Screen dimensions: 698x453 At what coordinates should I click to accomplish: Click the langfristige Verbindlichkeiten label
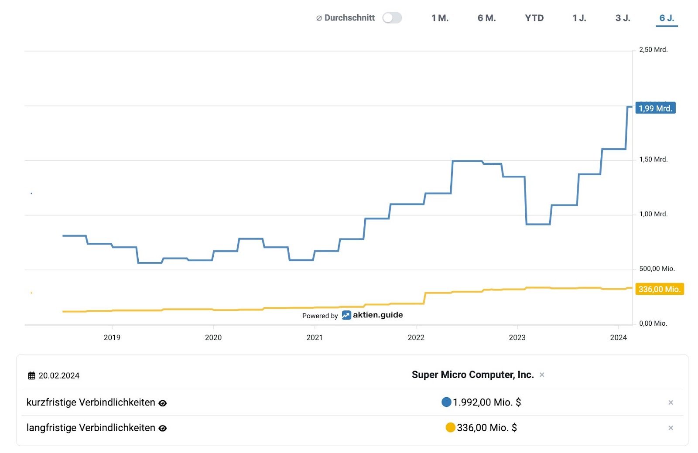91,428
